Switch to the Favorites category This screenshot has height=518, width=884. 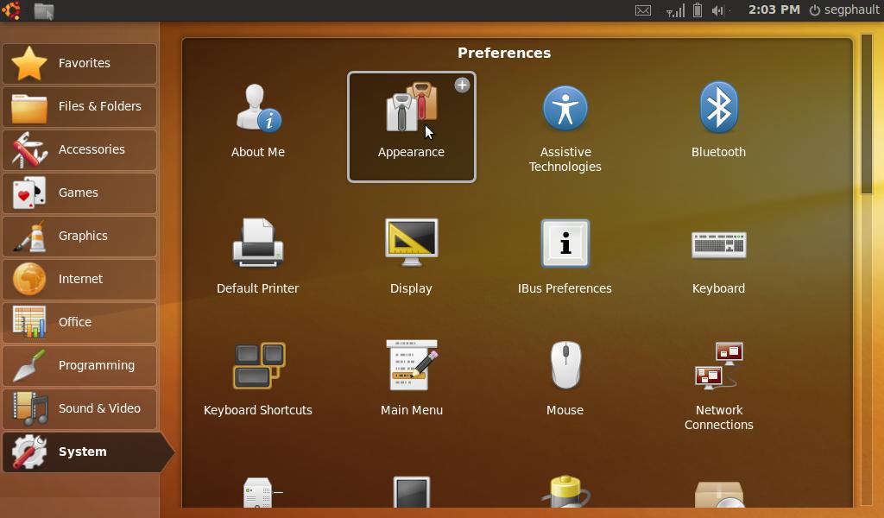pyautogui.click(x=79, y=63)
